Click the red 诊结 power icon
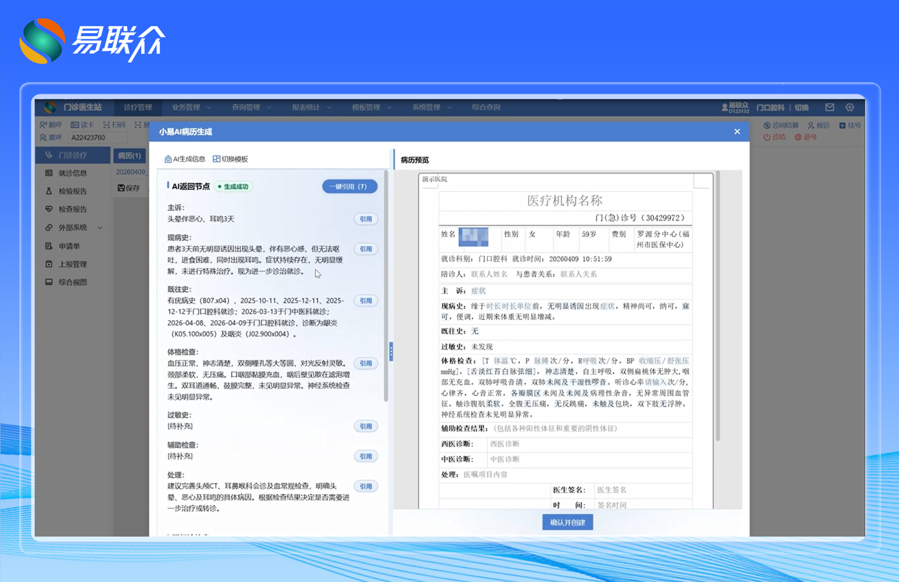The image size is (899, 582). pos(767,137)
